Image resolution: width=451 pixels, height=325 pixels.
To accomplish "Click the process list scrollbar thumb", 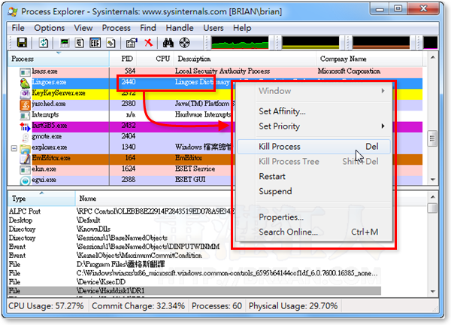I will pos(432,138).
